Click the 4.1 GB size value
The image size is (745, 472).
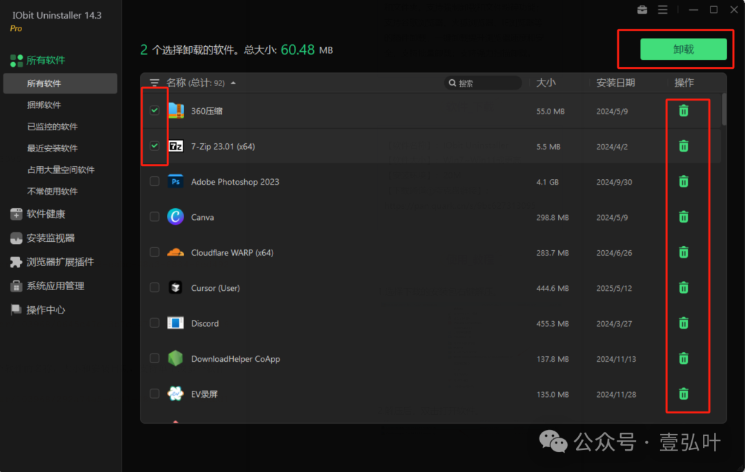click(x=547, y=182)
